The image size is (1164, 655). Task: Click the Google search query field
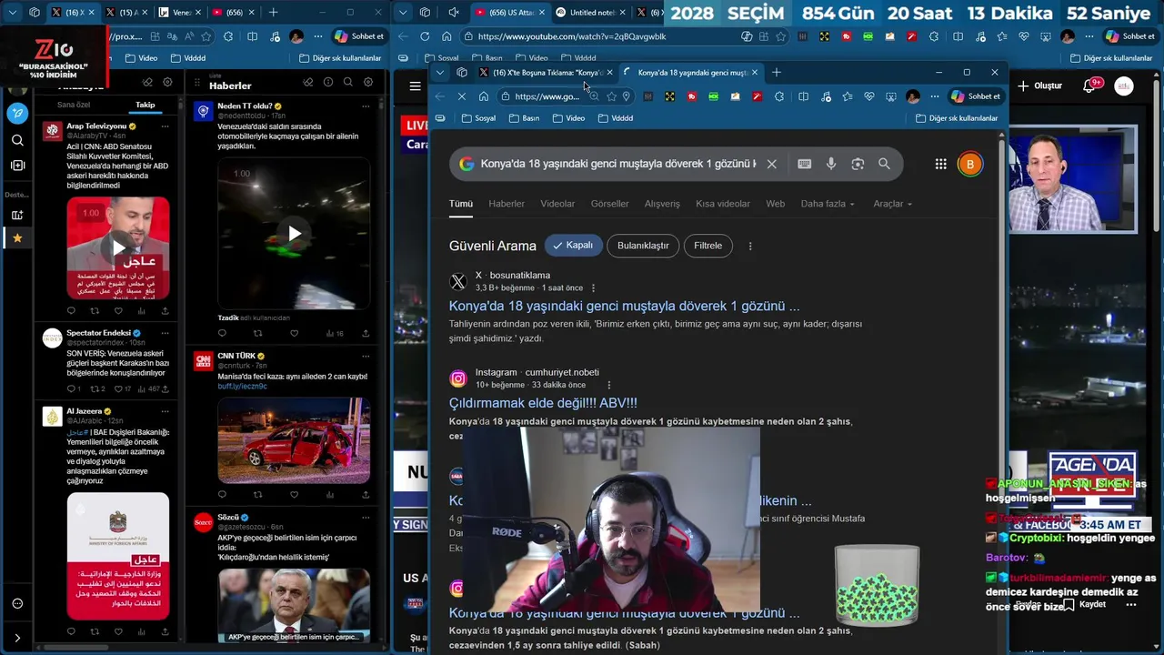pyautogui.click(x=618, y=164)
